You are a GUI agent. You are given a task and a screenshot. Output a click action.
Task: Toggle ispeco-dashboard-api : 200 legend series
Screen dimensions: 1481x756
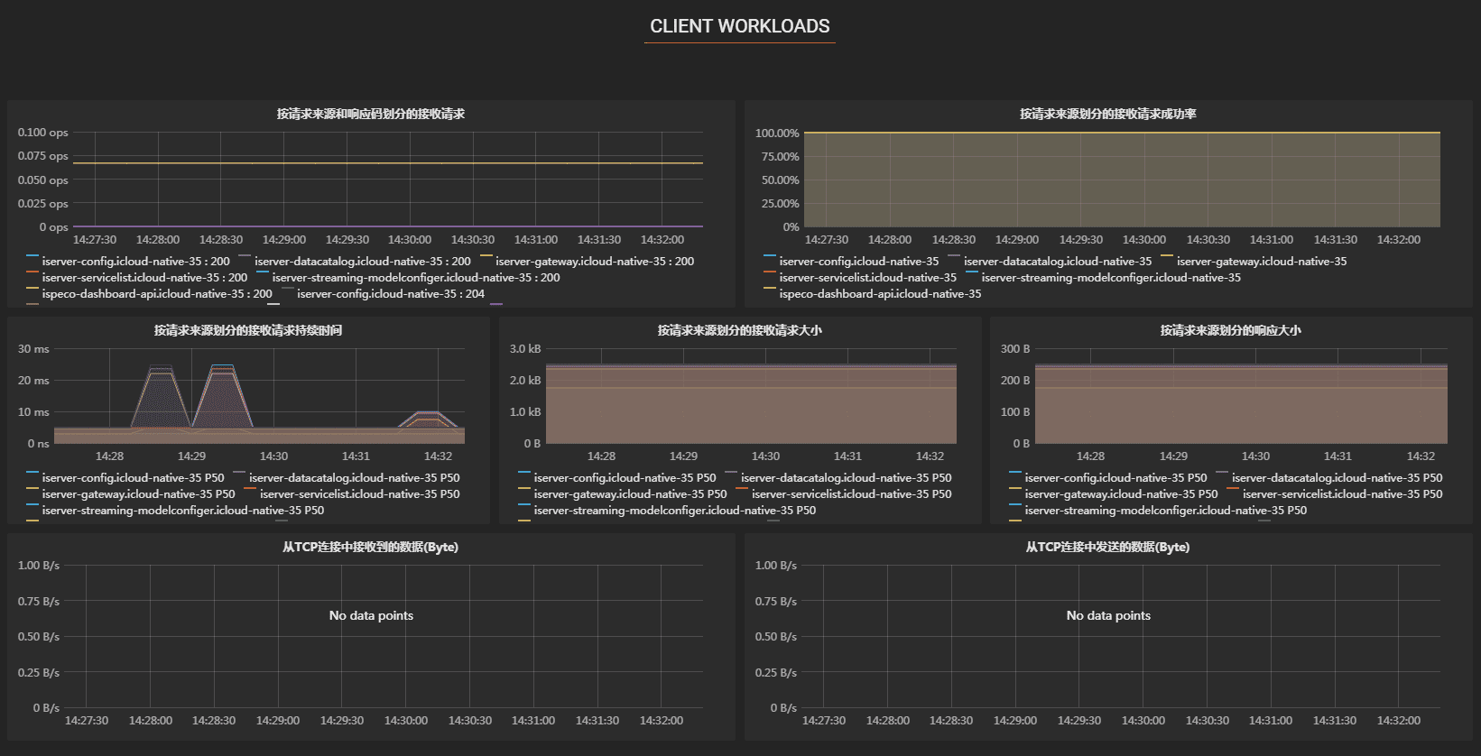point(157,294)
